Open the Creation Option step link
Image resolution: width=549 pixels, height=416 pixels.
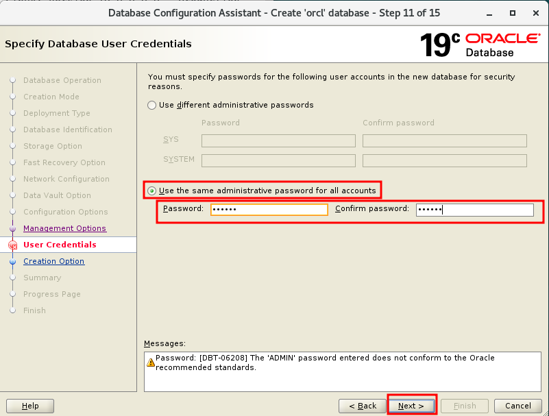coord(54,261)
